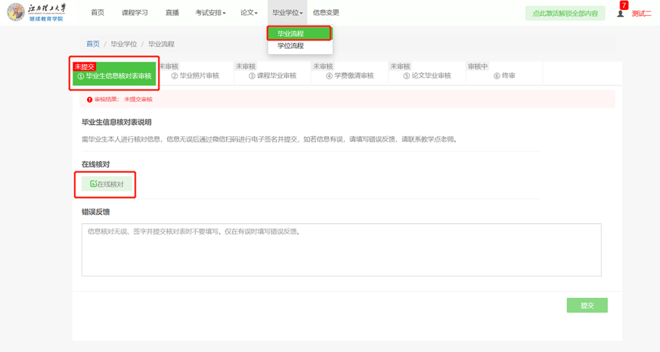Collapse the 毕业学位 dropdown menu
This screenshot has height=352, width=660.
coord(288,13)
